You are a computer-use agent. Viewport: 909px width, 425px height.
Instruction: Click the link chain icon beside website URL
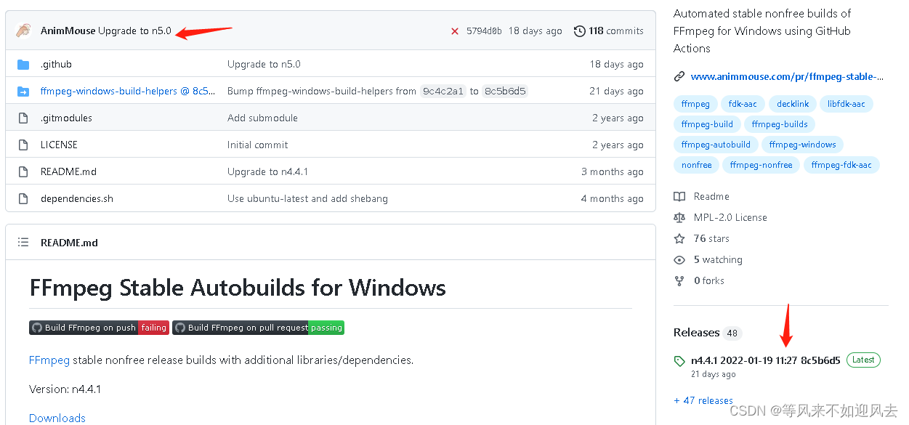679,76
